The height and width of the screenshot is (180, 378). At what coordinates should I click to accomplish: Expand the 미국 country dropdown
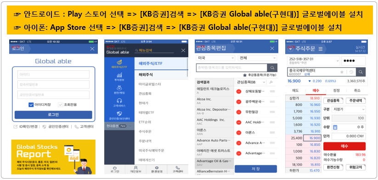point(215,58)
